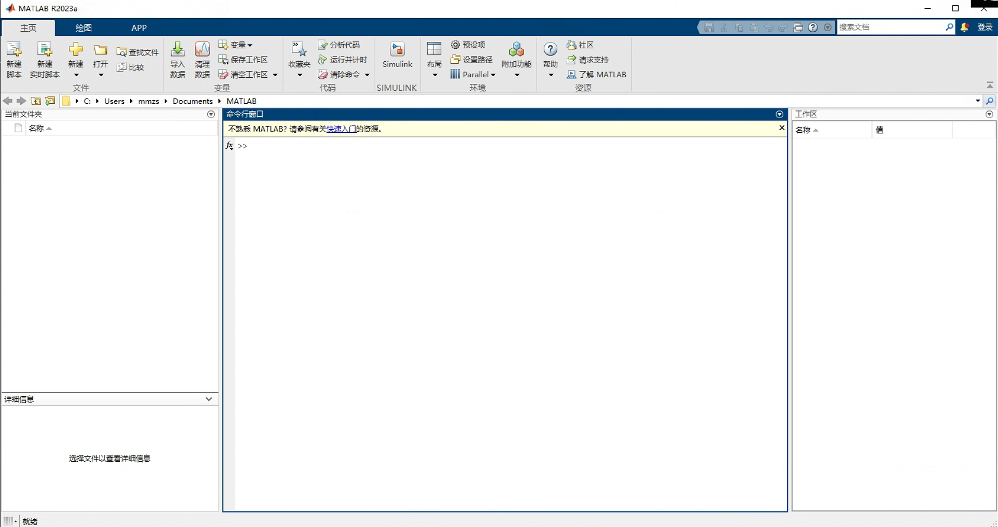Click 了解 MATLAB (Learn MATLAB)
Viewport: 998px width, 527px height.
597,75
